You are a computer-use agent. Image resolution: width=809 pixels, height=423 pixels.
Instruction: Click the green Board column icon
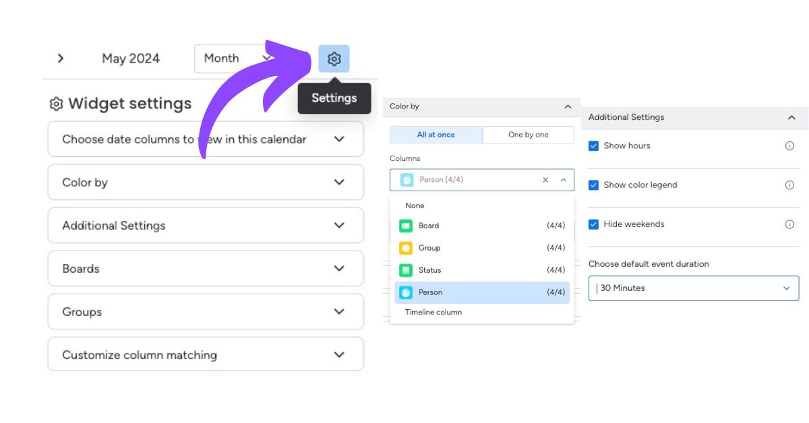(x=406, y=226)
